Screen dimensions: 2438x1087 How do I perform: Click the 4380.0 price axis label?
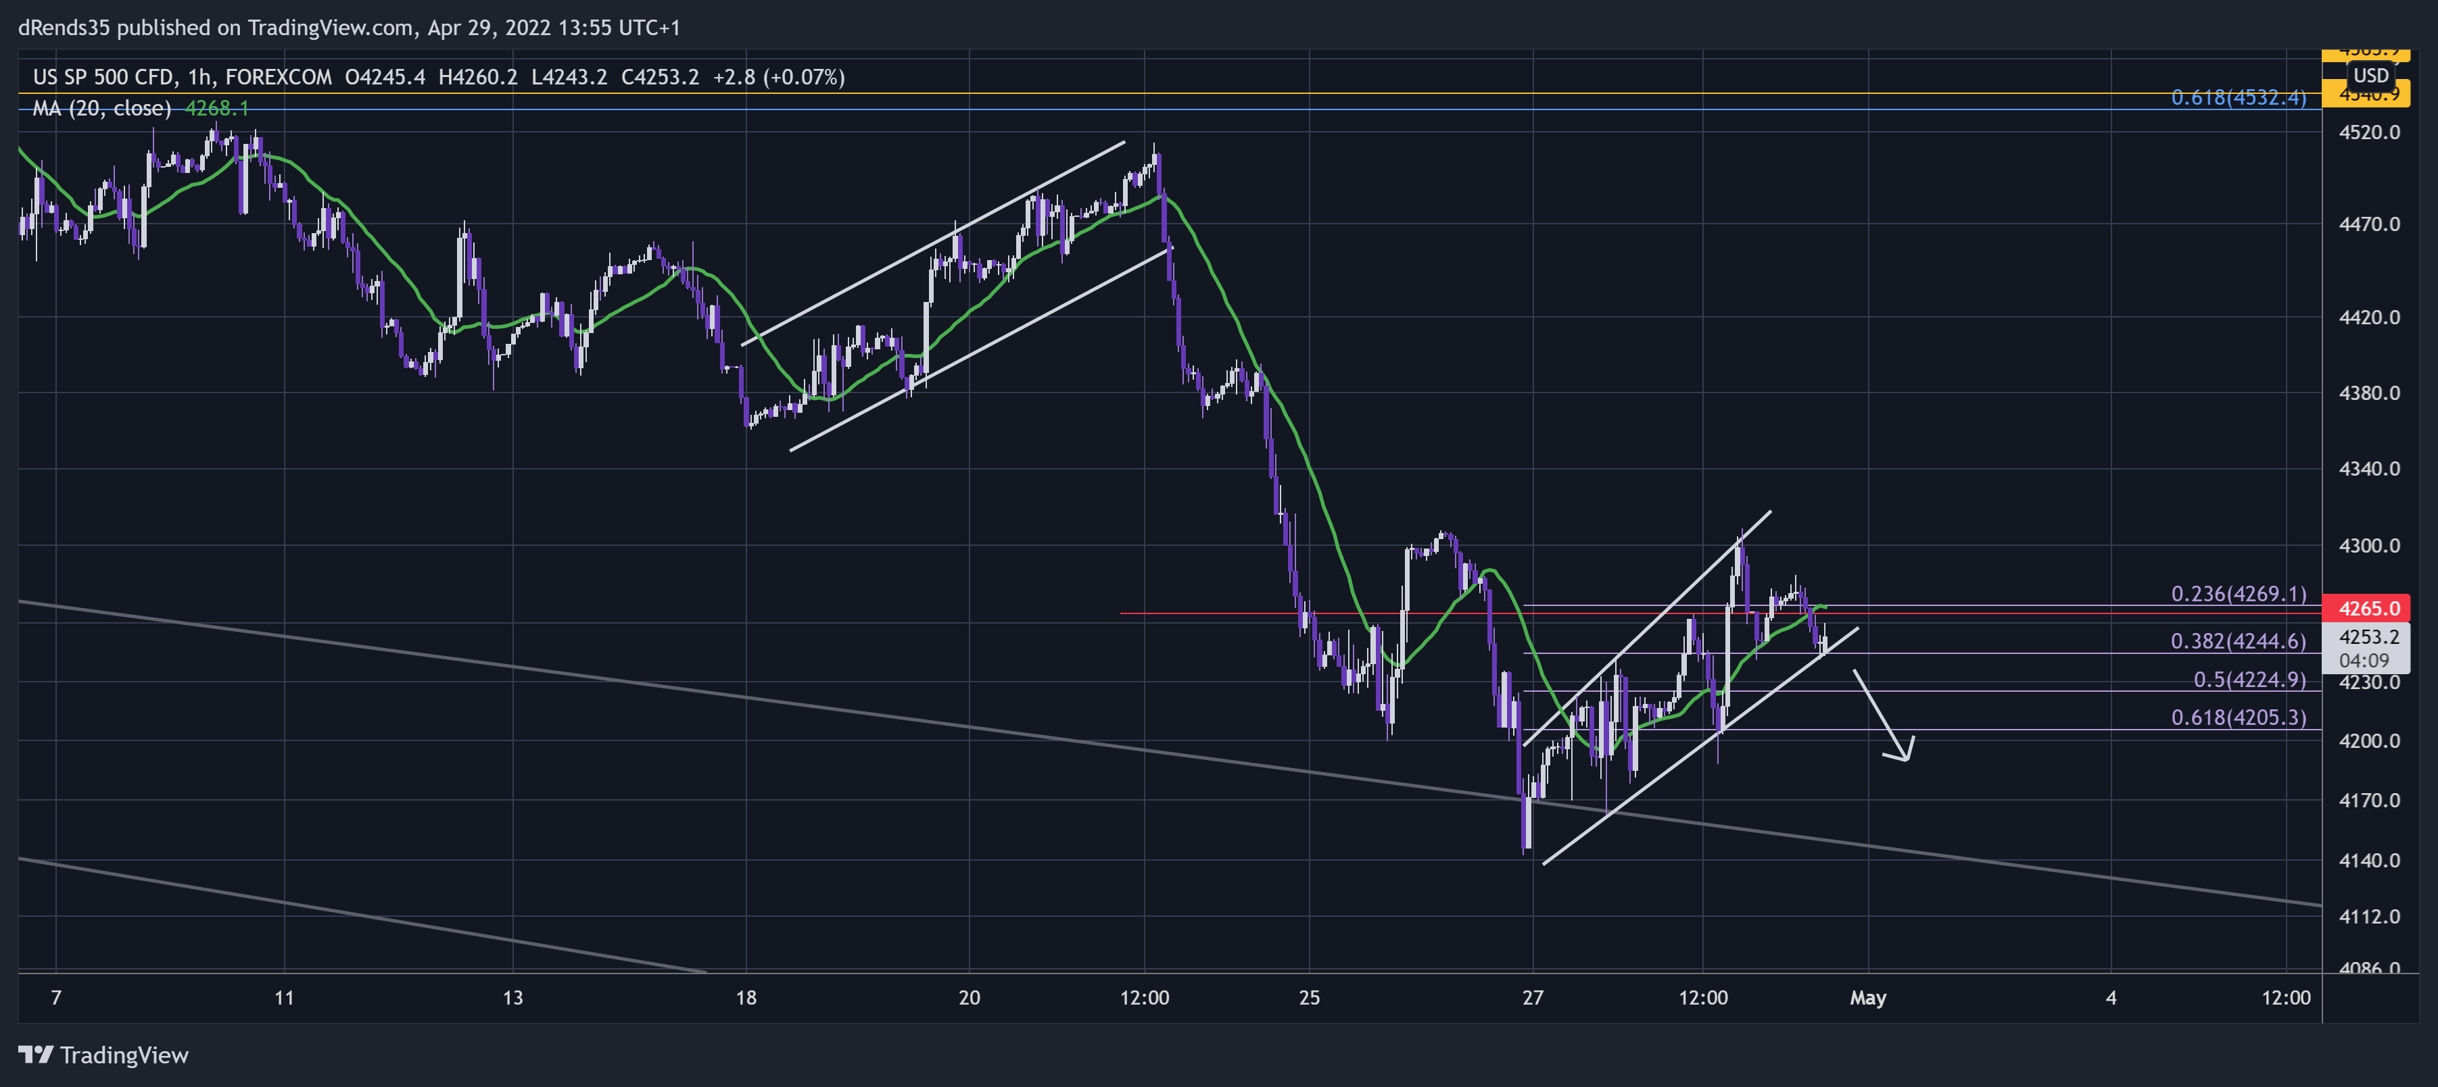pyautogui.click(x=2369, y=392)
